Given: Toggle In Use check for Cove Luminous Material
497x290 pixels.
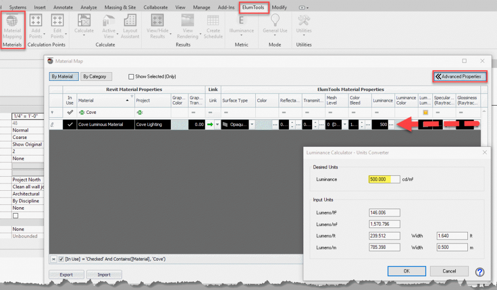Looking at the screenshot, I should 70,124.
